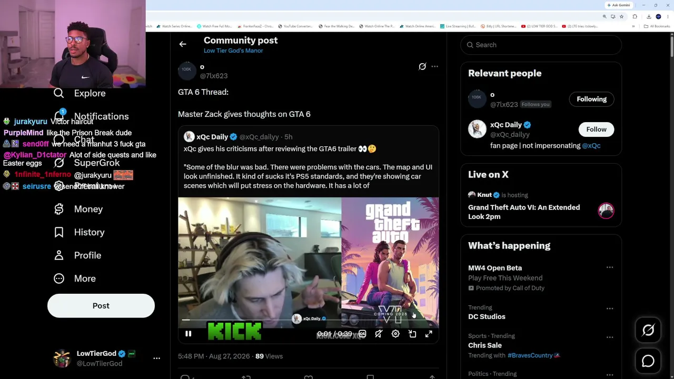674x379 pixels.
Task: Open the xQc Daily quoted post author
Action: pyautogui.click(x=212, y=137)
